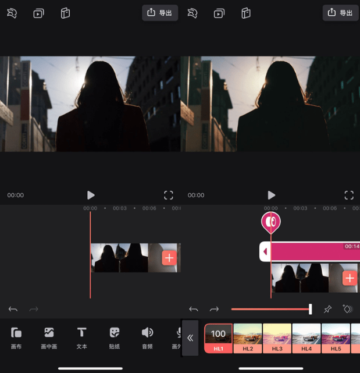The image size is (360, 373).
Task: Click the left 导出 export button
Action: [160, 13]
